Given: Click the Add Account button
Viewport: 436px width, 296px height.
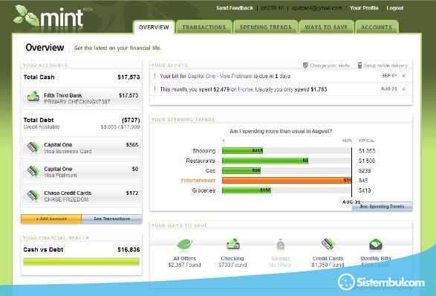Looking at the screenshot, I should [51, 219].
